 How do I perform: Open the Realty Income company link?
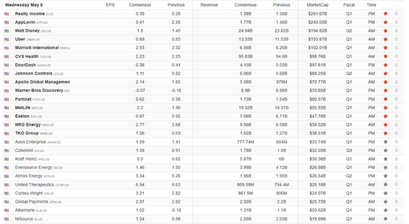30,14
